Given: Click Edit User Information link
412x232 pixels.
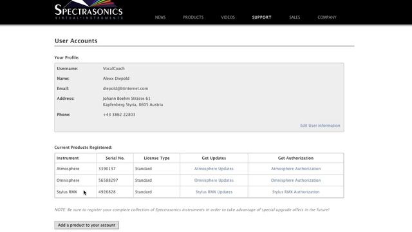Looking at the screenshot, I should point(320,126).
